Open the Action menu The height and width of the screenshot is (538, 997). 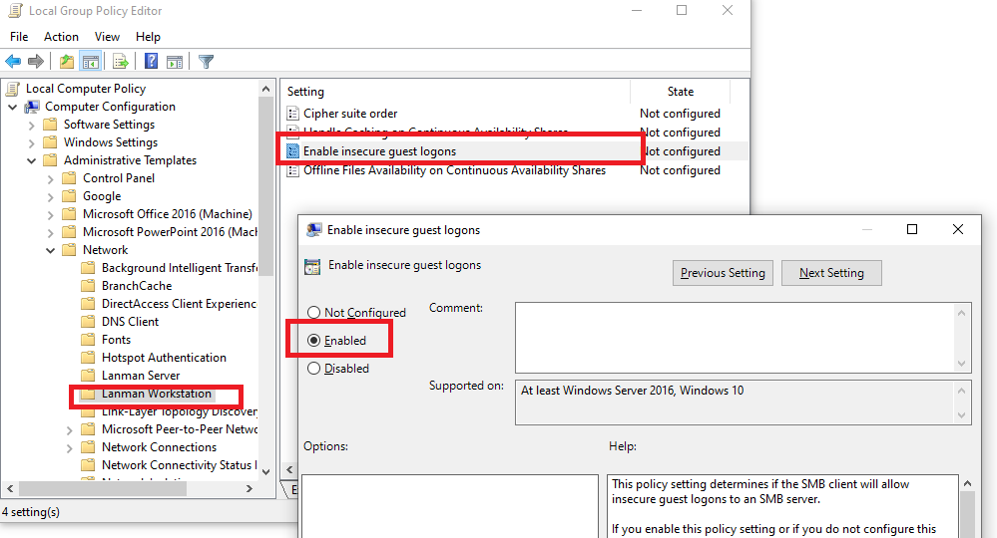[x=61, y=37]
